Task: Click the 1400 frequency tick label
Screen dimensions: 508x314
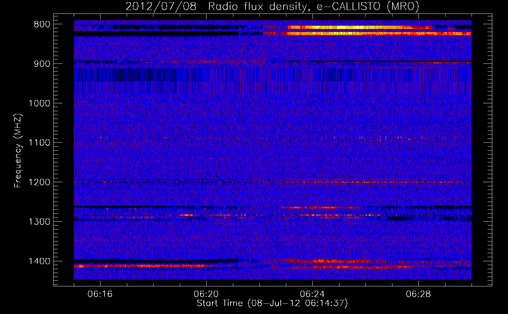Action: [x=39, y=261]
